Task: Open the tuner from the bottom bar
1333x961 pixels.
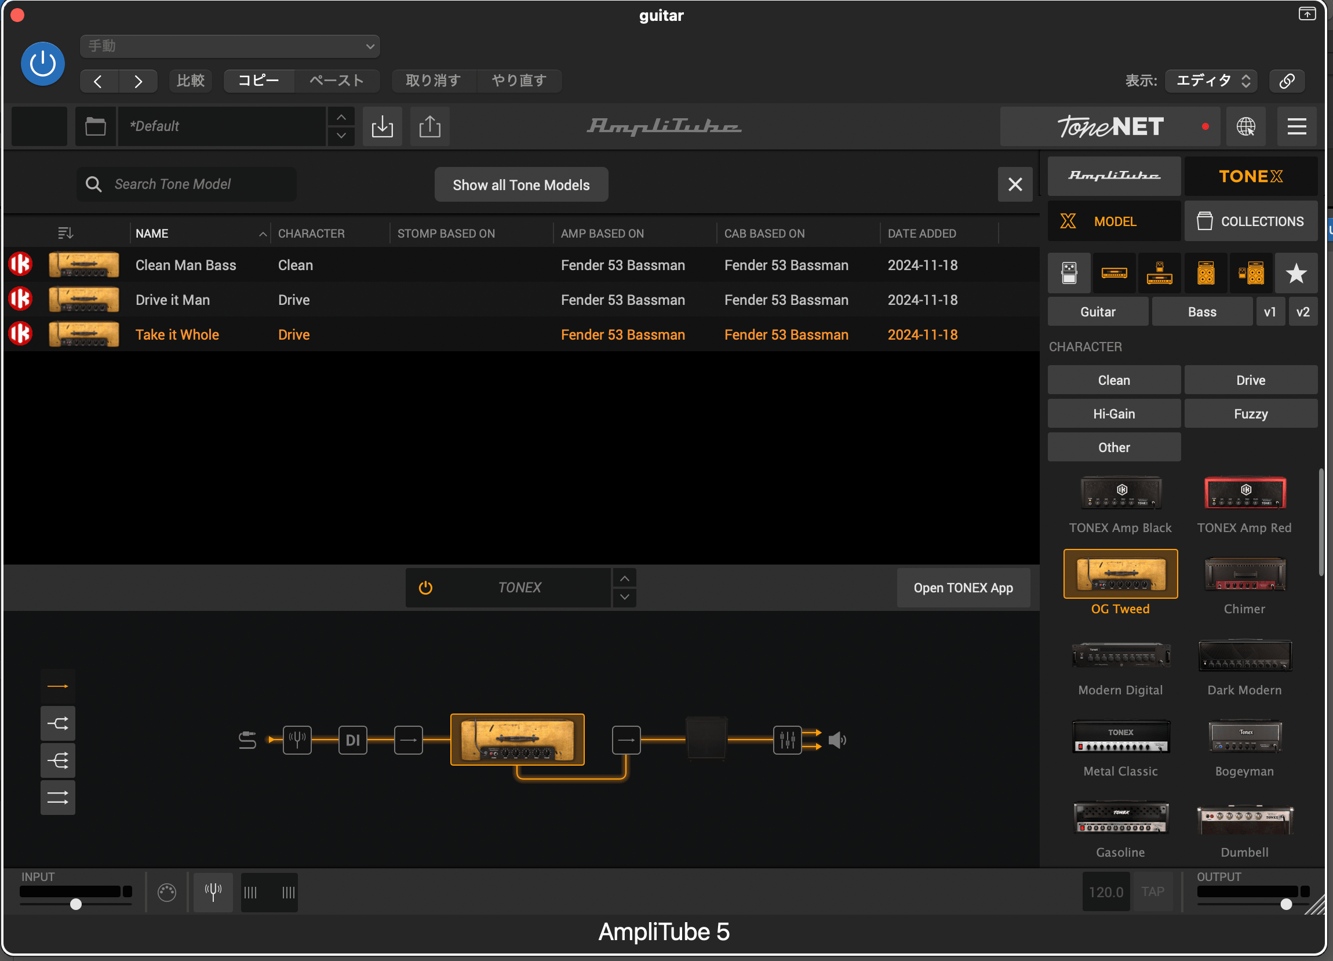Action: pyautogui.click(x=213, y=891)
